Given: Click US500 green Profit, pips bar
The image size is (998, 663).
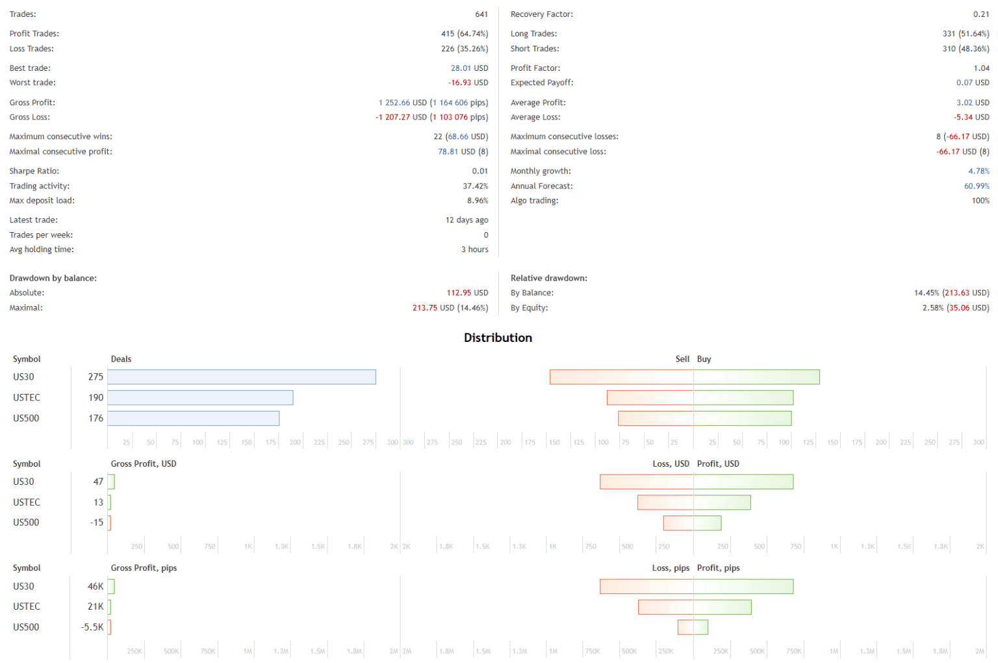Looking at the screenshot, I should click(700, 627).
